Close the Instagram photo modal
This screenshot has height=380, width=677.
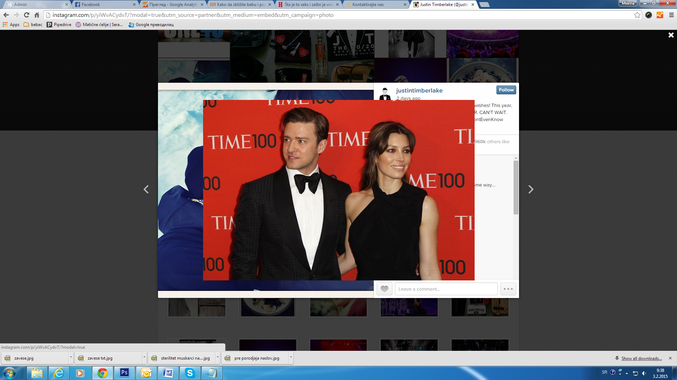click(671, 35)
